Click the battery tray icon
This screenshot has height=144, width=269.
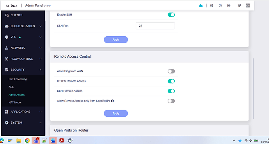click(256, 140)
